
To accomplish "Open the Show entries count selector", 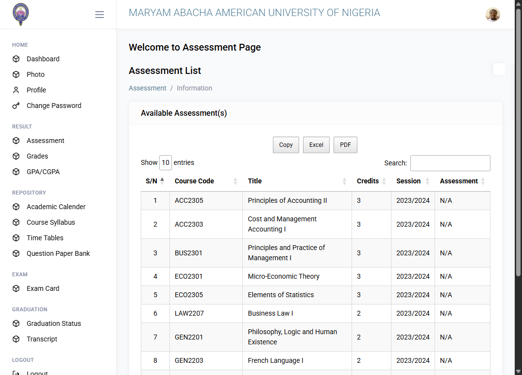I will (x=166, y=162).
